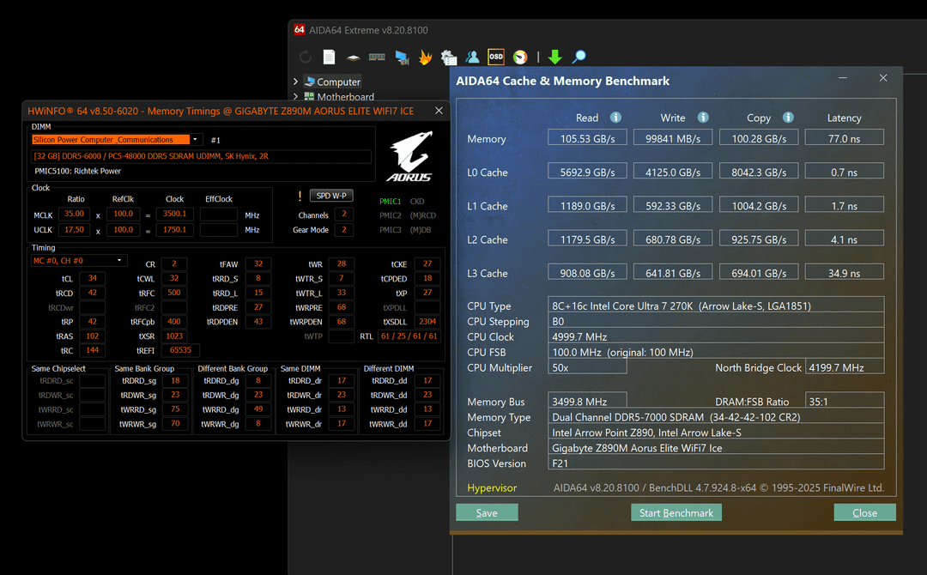Click Start Benchmark button
This screenshot has width=927, height=575.
[x=676, y=512]
